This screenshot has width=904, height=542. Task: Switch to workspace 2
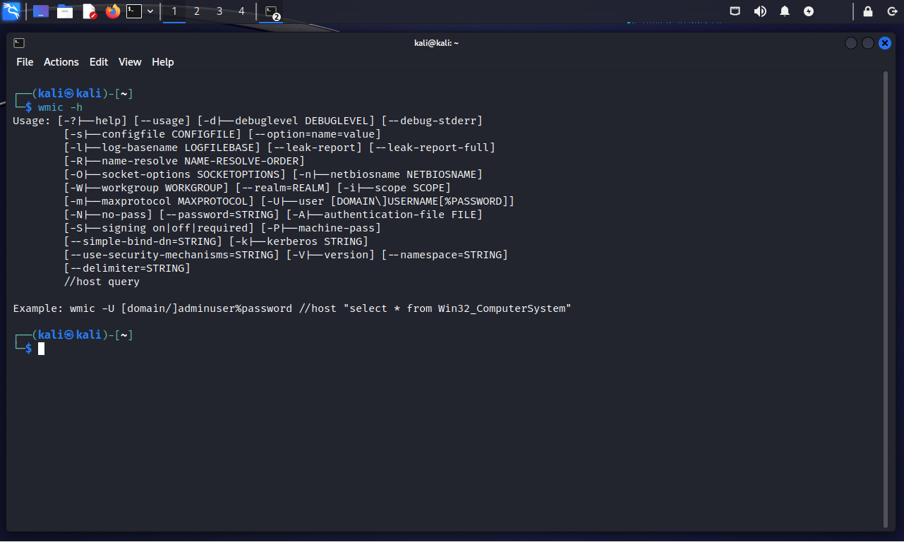[x=197, y=11]
